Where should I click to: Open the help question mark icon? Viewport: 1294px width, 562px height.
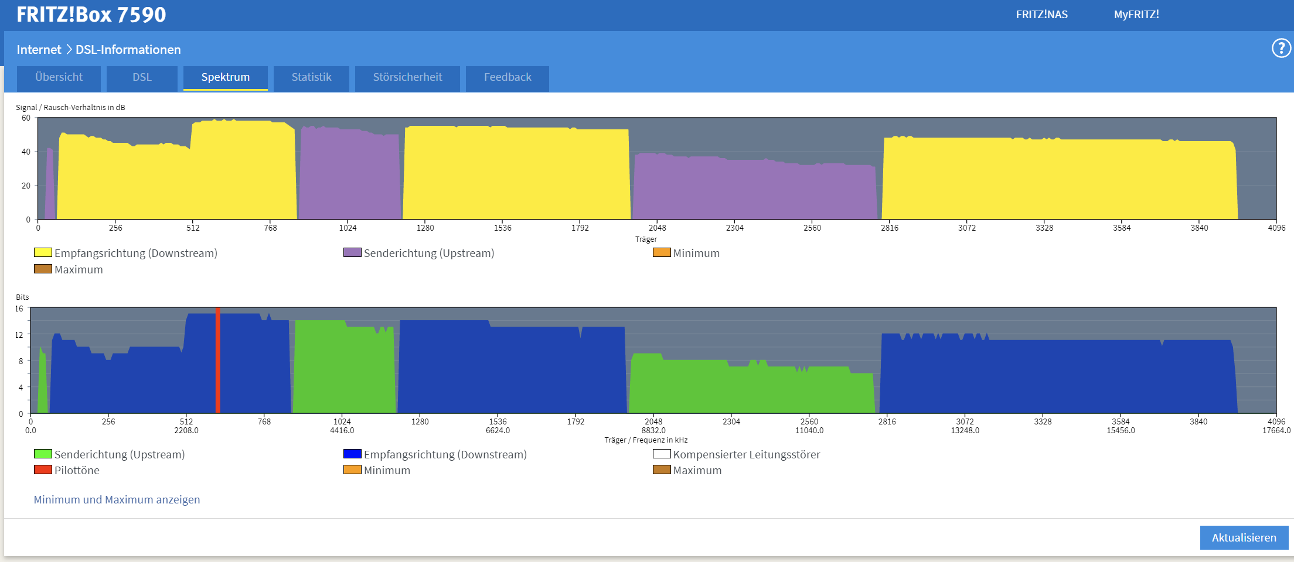click(1281, 48)
